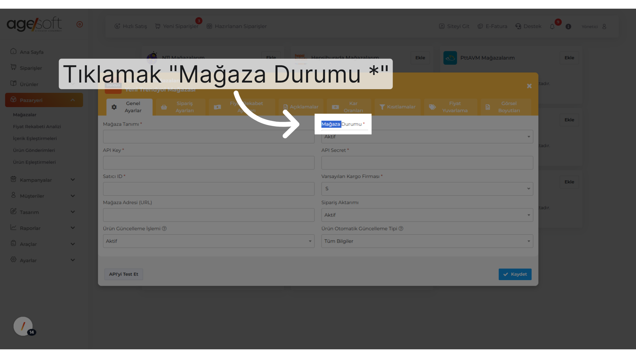The width and height of the screenshot is (636, 358).
Task: Switch to Sipariş Ayarları tab
Action: [181, 107]
